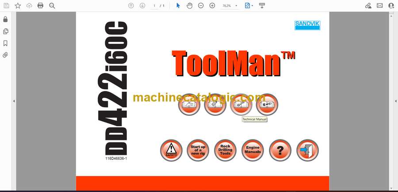Open Start up of a new rig
398x192 pixels.
click(x=198, y=150)
